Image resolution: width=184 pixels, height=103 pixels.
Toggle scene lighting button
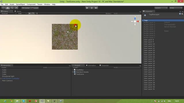coord(30,13)
